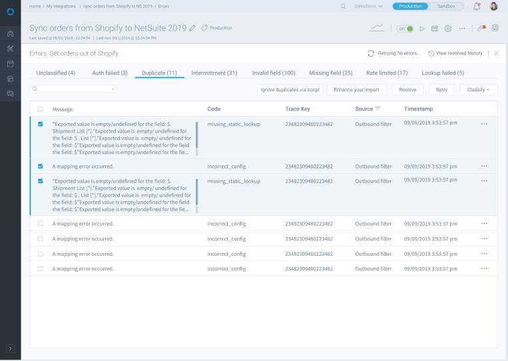Click the pencil icon to edit flow name
508x361 pixels.
[x=192, y=28]
